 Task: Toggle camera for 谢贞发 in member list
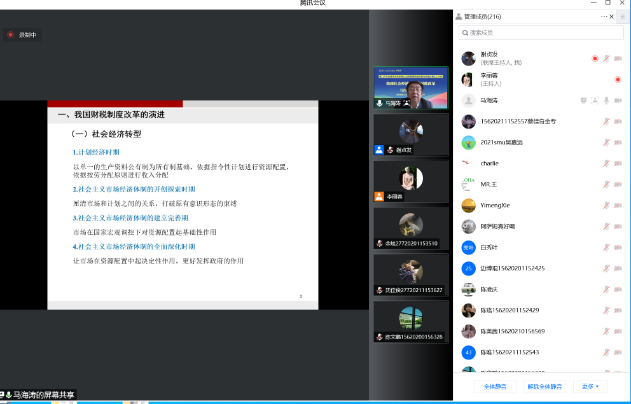(618, 59)
